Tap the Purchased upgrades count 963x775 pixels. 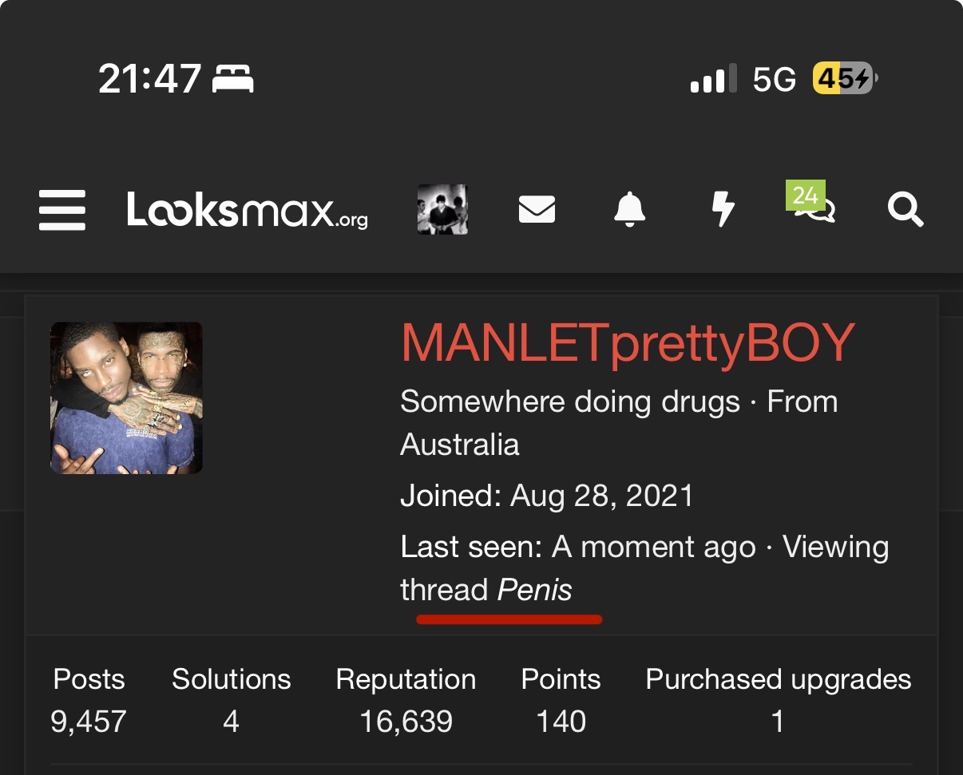[x=778, y=722]
